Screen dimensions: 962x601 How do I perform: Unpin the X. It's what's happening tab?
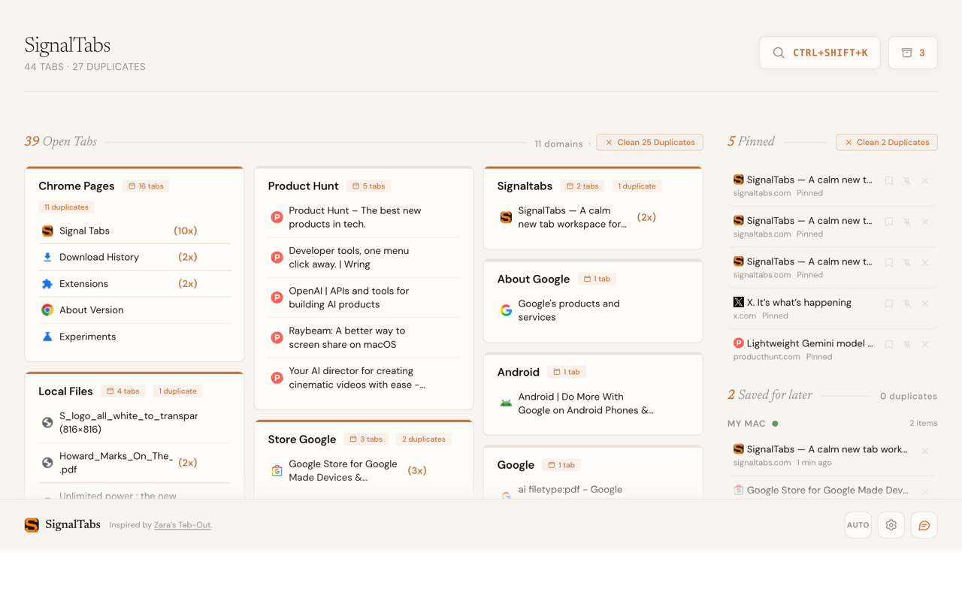(x=907, y=304)
